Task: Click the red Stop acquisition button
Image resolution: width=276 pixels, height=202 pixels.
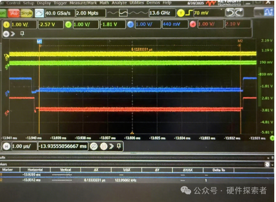Action: (x=14, y=13)
